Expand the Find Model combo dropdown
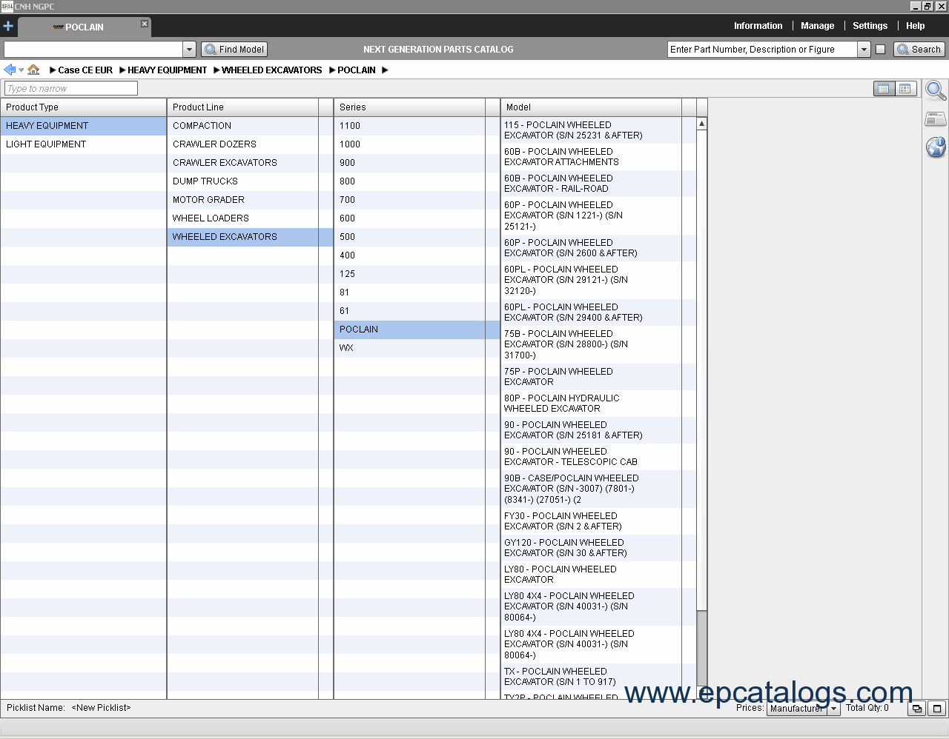This screenshot has height=739, width=949. click(x=189, y=50)
